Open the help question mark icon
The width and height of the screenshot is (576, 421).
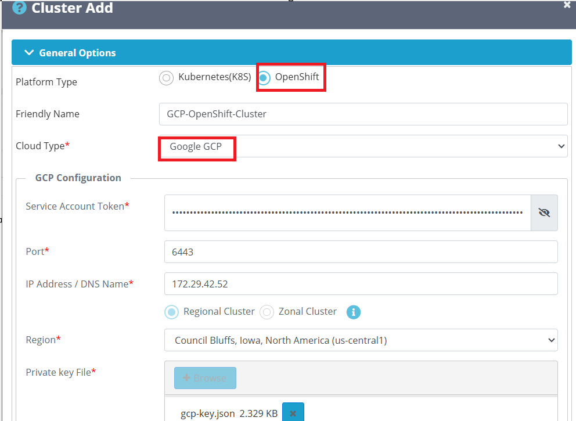[20, 8]
